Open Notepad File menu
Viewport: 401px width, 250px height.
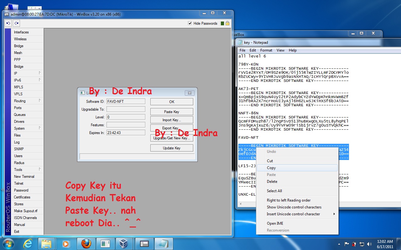(x=242, y=50)
